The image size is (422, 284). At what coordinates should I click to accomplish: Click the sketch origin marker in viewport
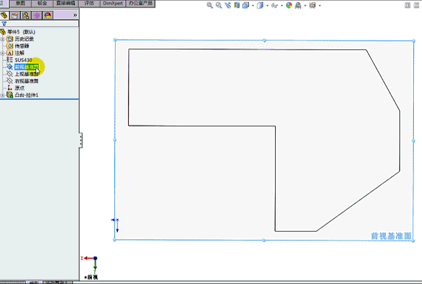click(x=116, y=224)
